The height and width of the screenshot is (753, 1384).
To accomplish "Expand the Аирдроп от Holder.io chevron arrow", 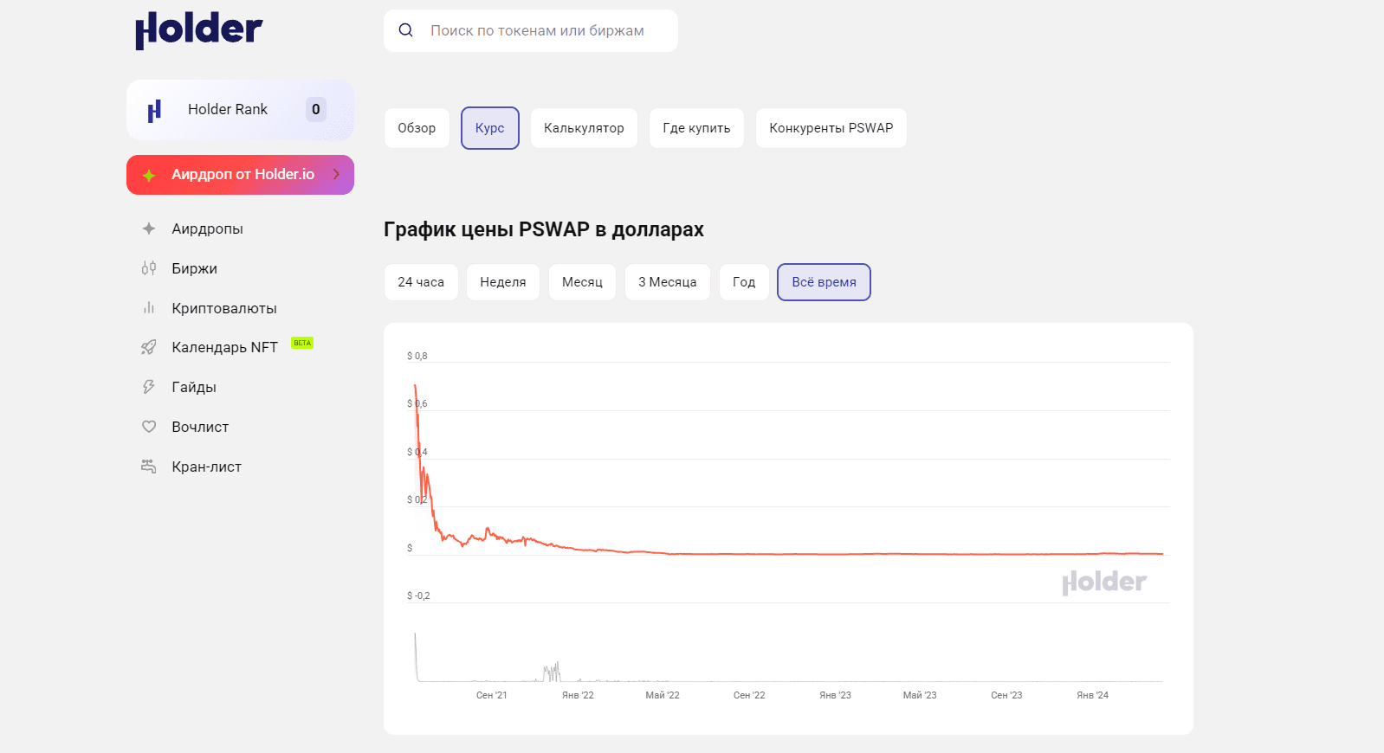I will (337, 174).
